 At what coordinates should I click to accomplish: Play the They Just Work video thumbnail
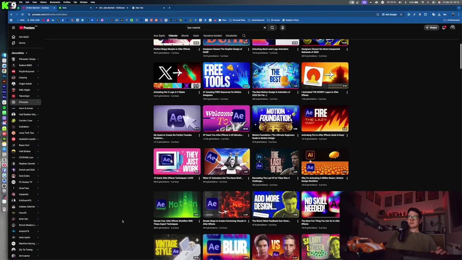tap(177, 161)
